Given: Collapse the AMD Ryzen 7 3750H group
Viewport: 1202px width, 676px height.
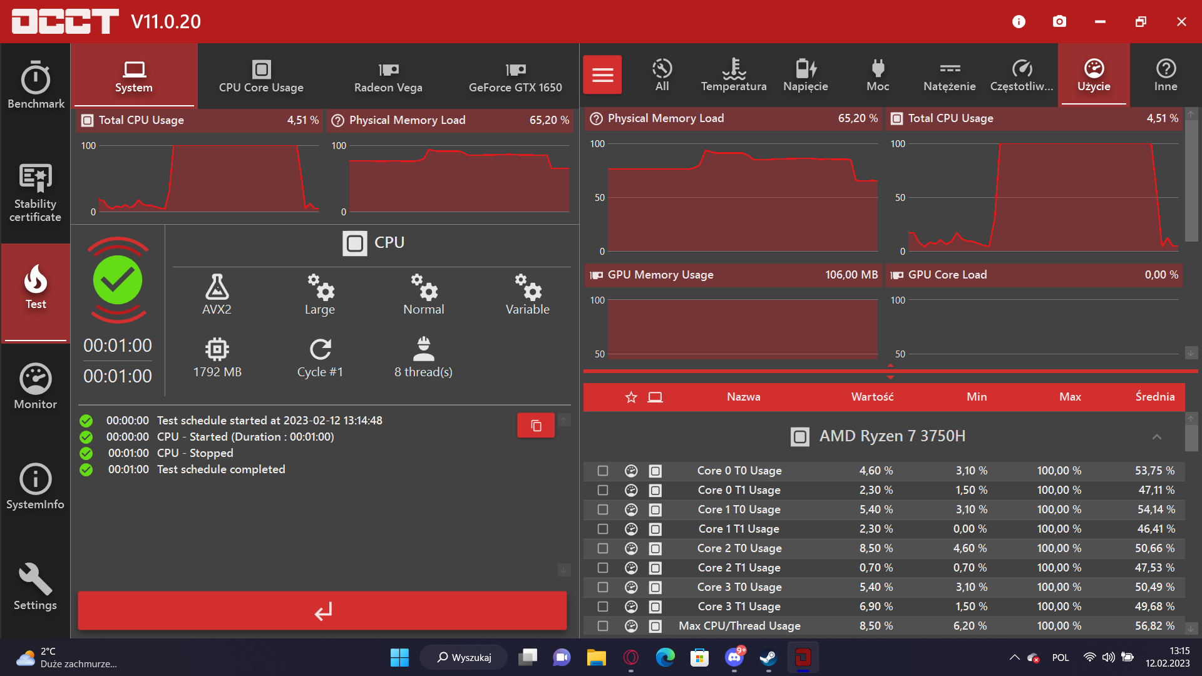Looking at the screenshot, I should pyautogui.click(x=1157, y=437).
